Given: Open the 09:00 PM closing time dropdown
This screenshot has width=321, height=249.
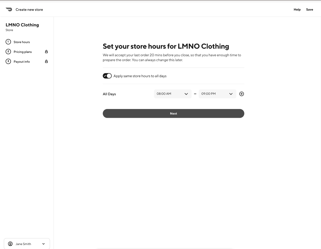Looking at the screenshot, I should point(217,94).
